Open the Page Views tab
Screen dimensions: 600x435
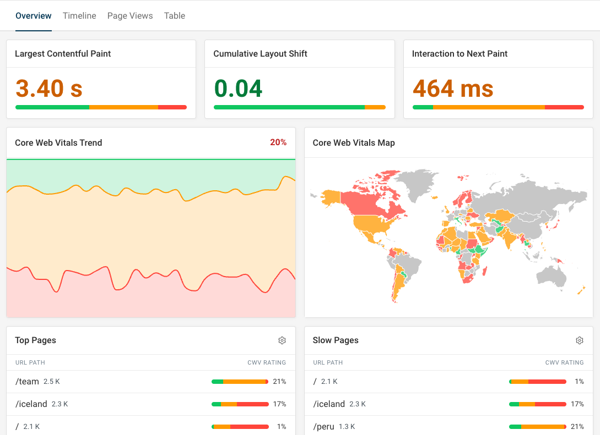coord(130,15)
